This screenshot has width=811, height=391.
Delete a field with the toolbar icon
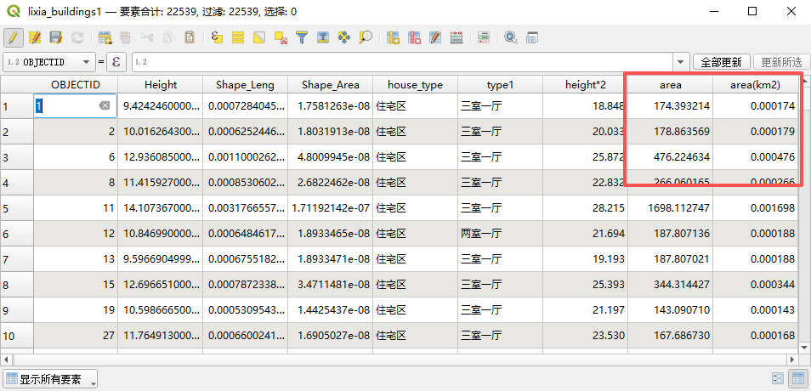click(414, 37)
